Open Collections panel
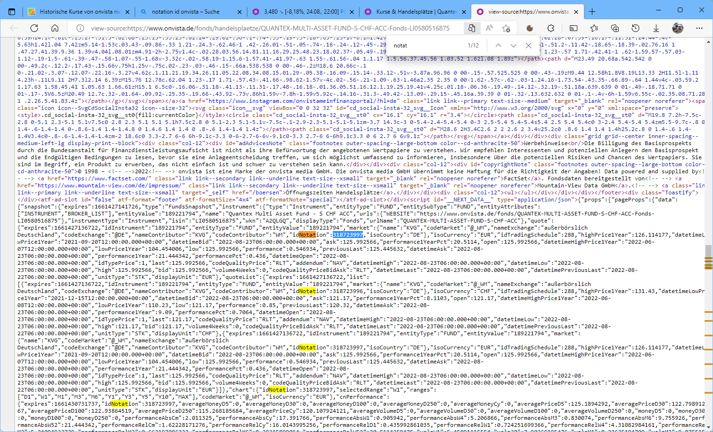The height and width of the screenshot is (432, 713). click(615, 28)
